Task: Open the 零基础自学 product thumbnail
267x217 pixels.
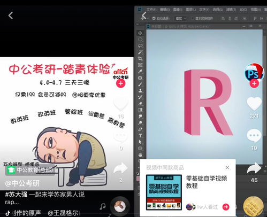Action: pos(164,192)
